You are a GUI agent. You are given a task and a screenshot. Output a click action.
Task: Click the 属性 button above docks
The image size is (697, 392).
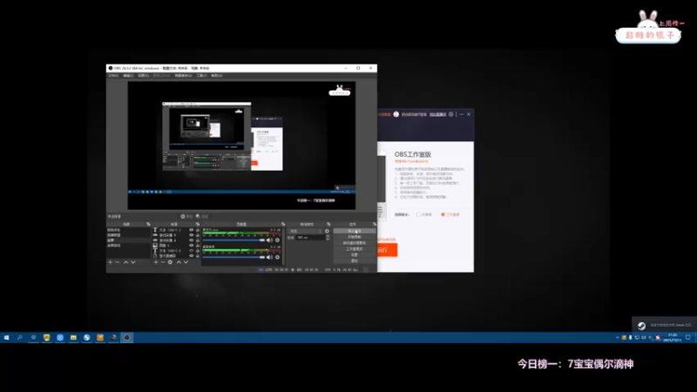186,216
